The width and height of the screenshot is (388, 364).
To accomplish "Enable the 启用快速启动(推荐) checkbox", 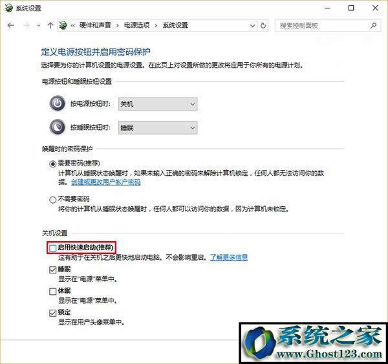I will (53, 248).
